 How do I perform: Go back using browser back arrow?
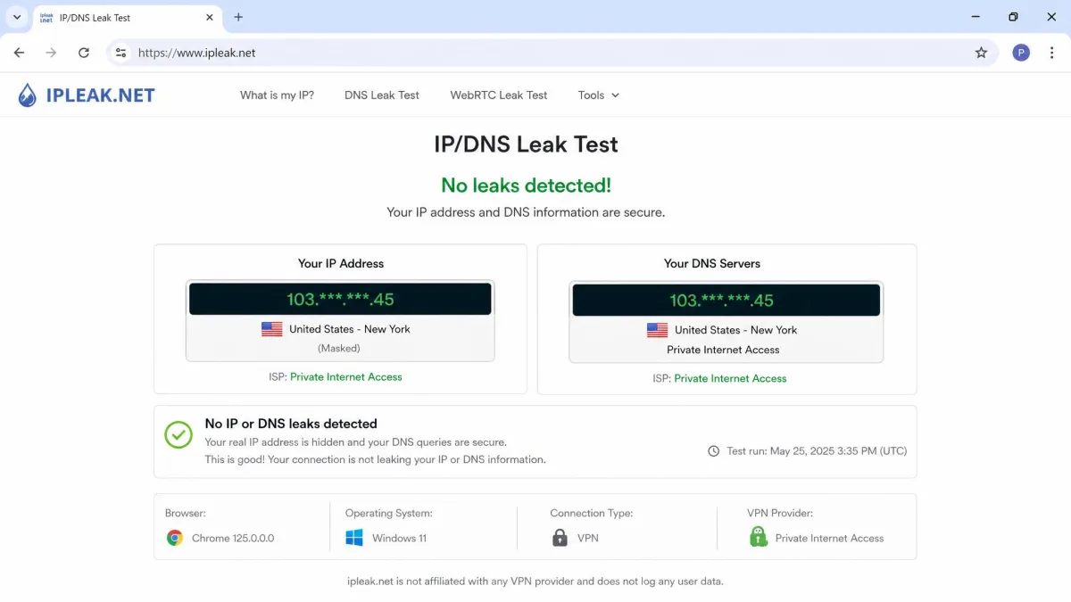(x=19, y=53)
